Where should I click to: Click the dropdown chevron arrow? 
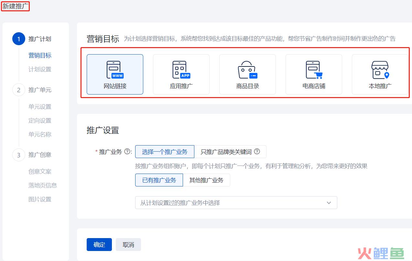click(x=329, y=203)
